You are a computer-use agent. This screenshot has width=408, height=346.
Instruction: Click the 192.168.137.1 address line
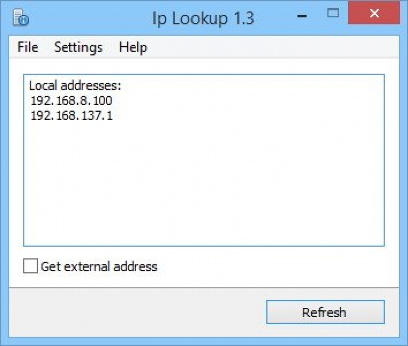pos(71,116)
